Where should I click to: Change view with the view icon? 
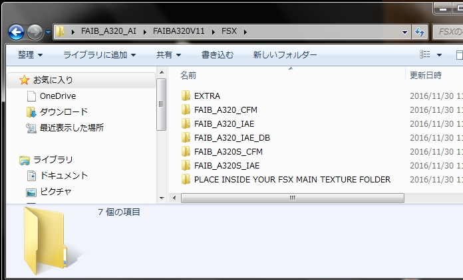[425, 54]
